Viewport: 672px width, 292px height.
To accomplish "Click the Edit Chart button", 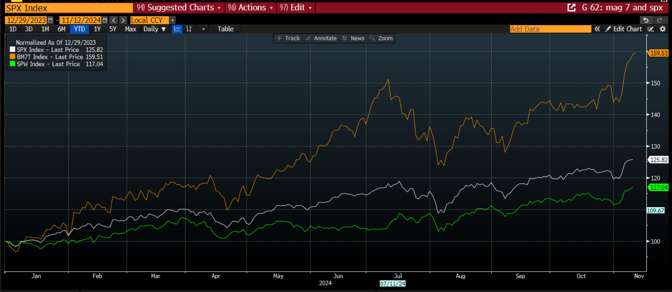I will coord(624,29).
